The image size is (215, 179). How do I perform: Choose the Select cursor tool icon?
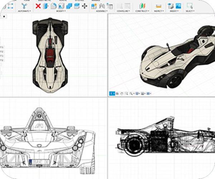190,6
